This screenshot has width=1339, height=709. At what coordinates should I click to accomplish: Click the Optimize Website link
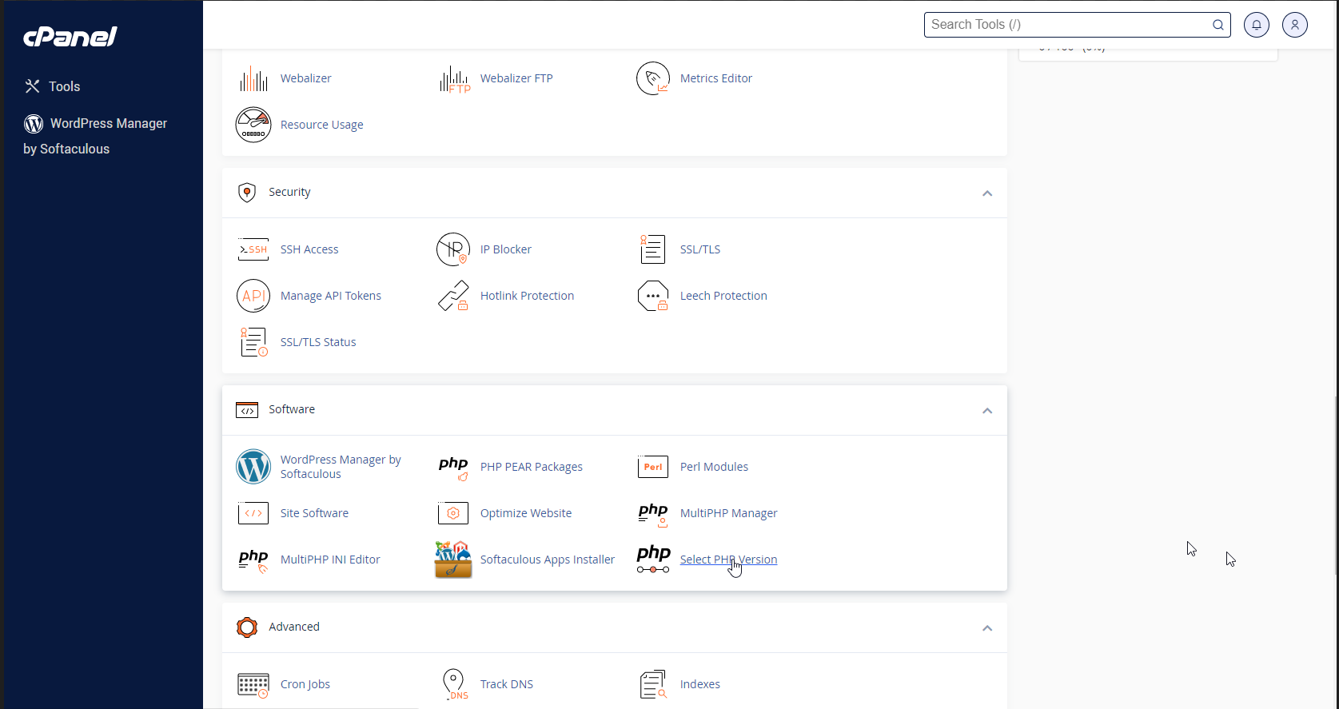click(x=526, y=513)
